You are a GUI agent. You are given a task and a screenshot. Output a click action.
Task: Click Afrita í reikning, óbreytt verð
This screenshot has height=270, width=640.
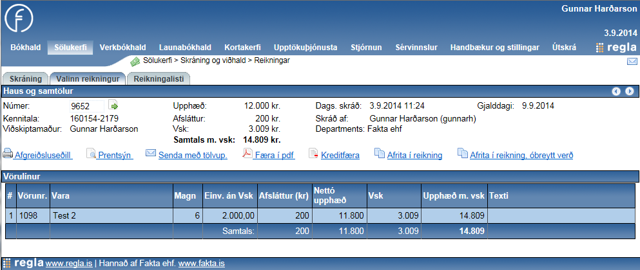(x=521, y=155)
